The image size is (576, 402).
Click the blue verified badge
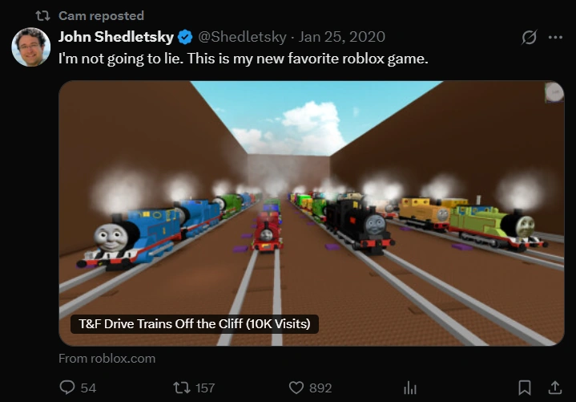185,37
